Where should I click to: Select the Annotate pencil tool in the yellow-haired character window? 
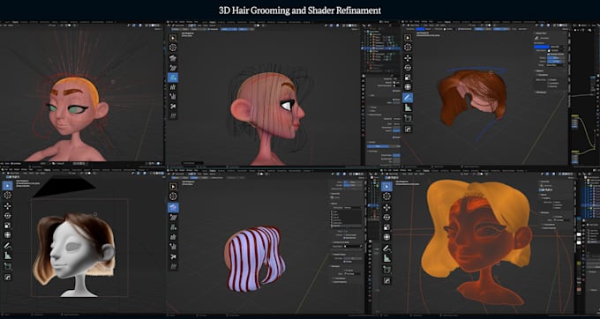coord(386,249)
